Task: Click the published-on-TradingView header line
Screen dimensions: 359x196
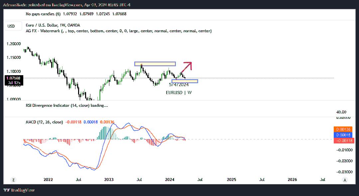Action: (67, 5)
